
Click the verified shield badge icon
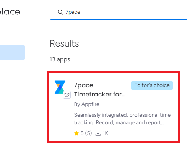pos(67,95)
